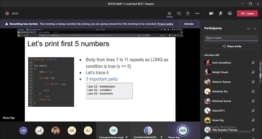Click the slide title 'Let's print first 5 numbers'
The height and width of the screenshot is (139, 262).
point(68,44)
